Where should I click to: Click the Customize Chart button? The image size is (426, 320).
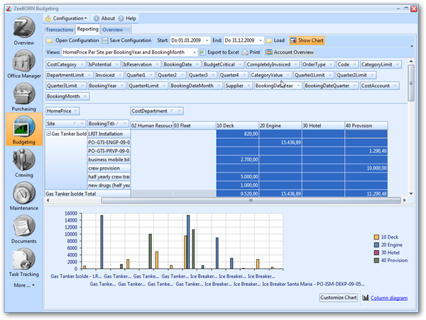click(x=338, y=298)
